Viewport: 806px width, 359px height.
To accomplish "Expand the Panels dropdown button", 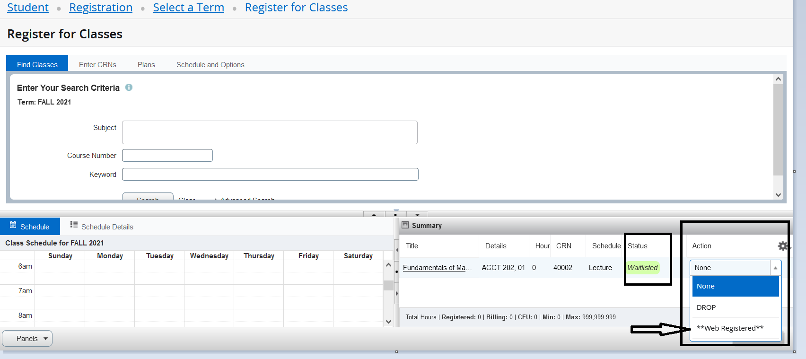I will [x=27, y=338].
